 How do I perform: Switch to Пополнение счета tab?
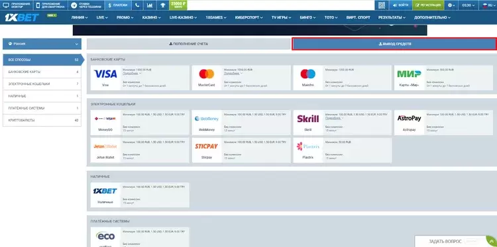[189, 44]
